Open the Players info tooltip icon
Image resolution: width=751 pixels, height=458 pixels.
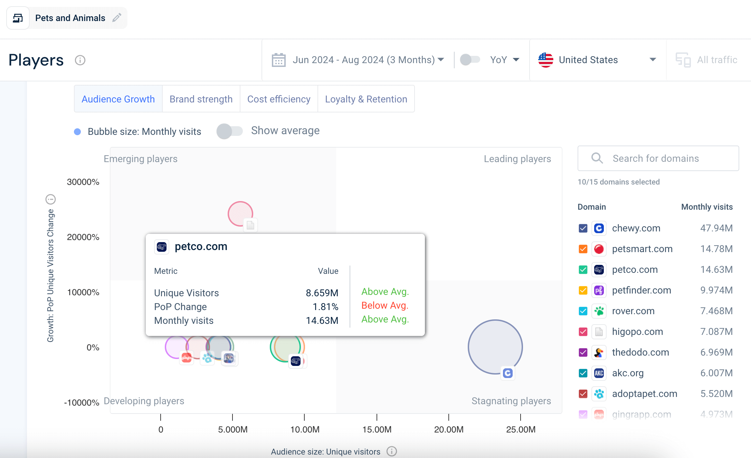point(80,60)
